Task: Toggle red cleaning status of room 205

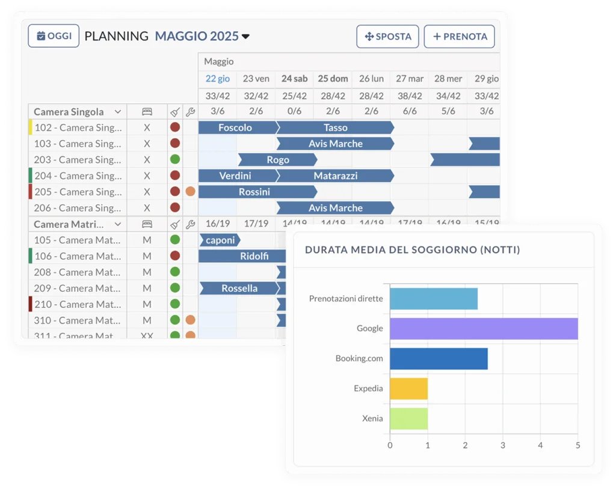Action: pos(175,192)
